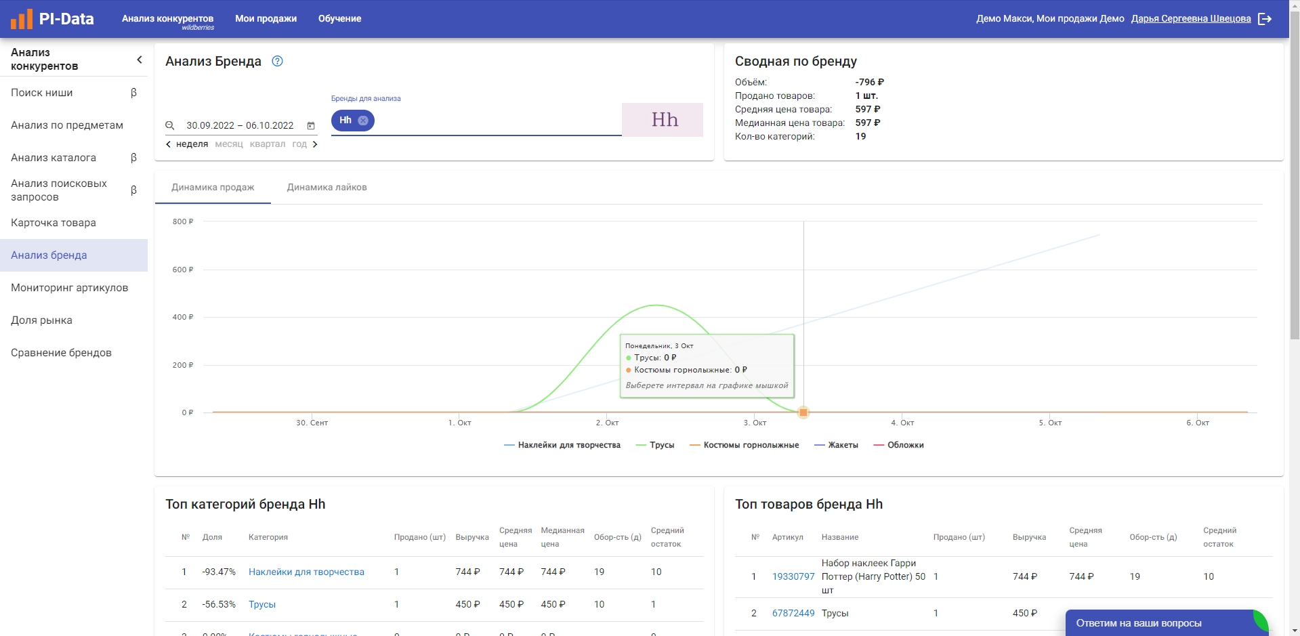Click the Дарья Сергеевна Швецова profile link
Viewport: 1300px width, 636px height.
coord(1191,19)
